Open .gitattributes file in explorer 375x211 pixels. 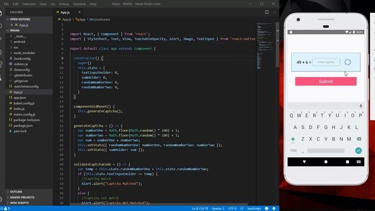coord(29,75)
